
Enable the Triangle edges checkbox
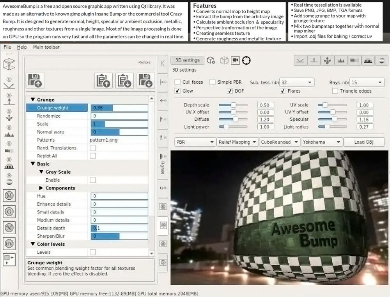tap(335, 91)
